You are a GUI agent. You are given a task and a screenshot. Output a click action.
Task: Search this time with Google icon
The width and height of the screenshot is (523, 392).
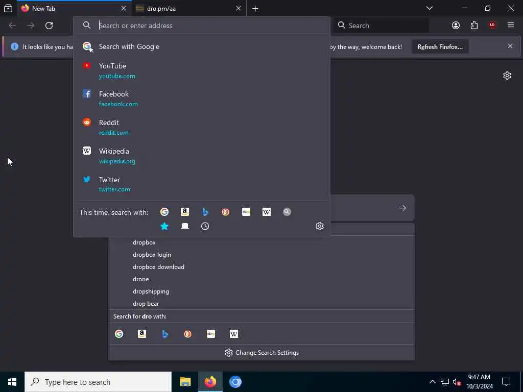click(x=164, y=212)
